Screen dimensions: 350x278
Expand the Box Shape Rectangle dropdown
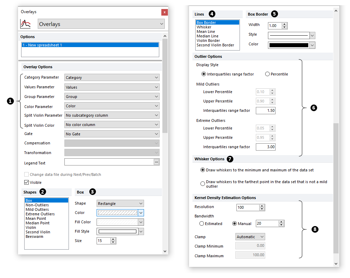pyautogui.click(x=120, y=204)
